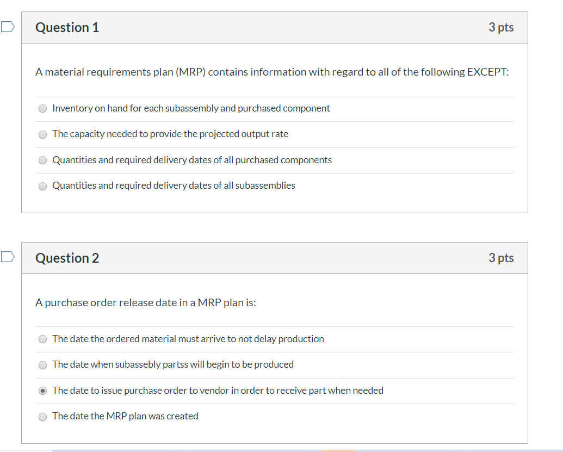
Task: Click the 3 pts label for Question 1
Action: click(x=500, y=27)
